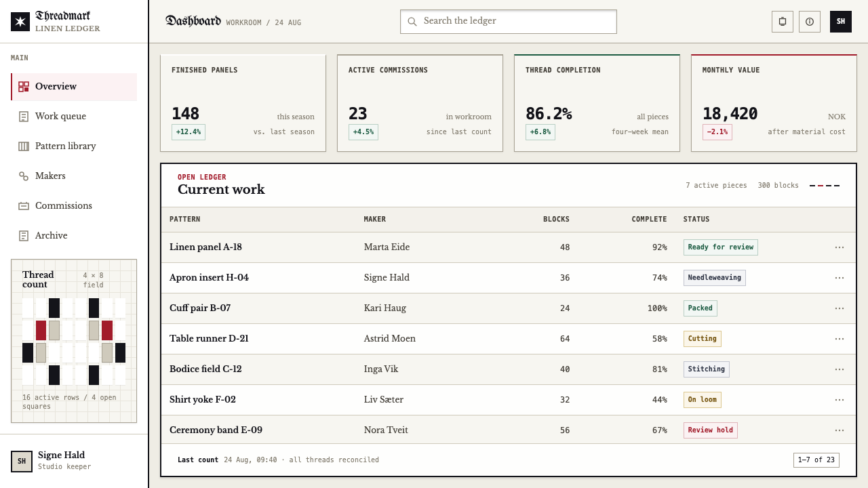Open the Monthly Value stat card
The width and height of the screenshot is (868, 488).
(774, 103)
